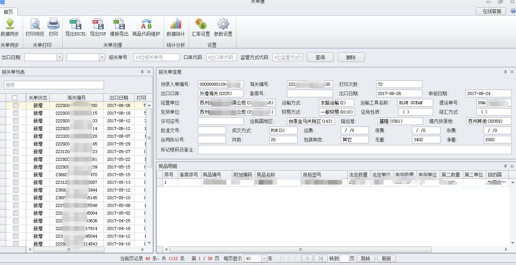
Task: Open 在线客服 online support
Action: pyautogui.click(x=492, y=11)
